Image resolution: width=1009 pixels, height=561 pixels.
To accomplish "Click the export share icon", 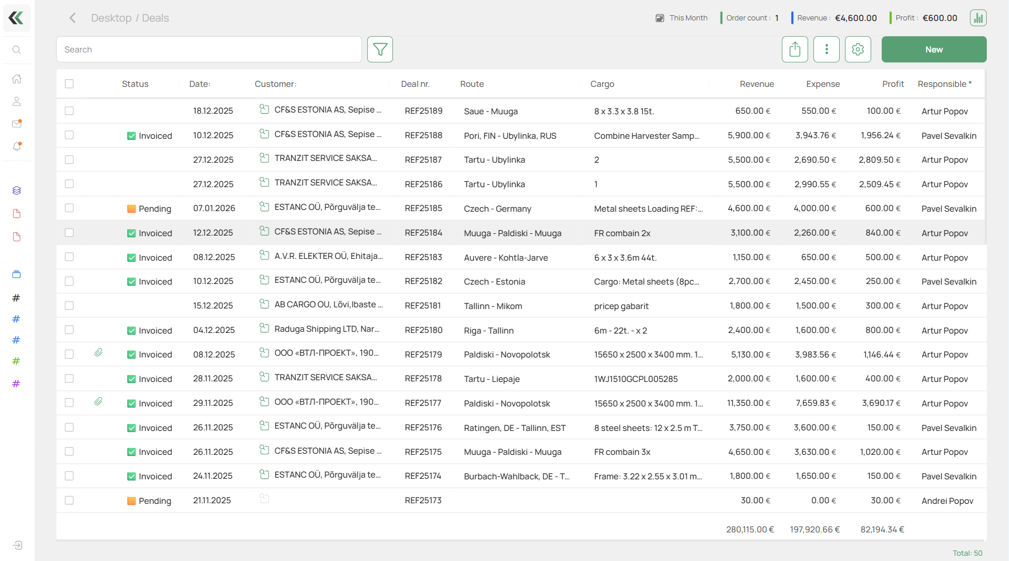I will (x=795, y=50).
